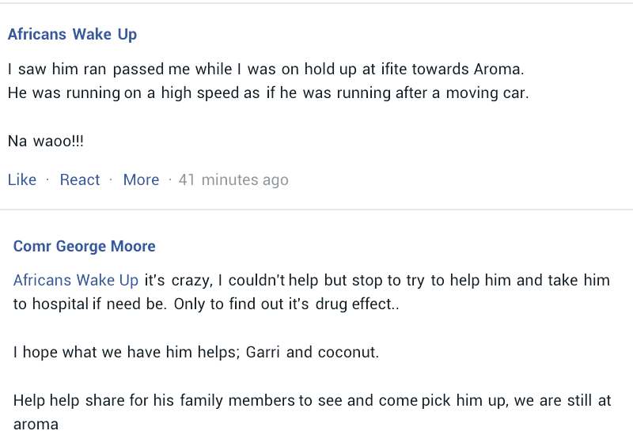React to the Africans Wake Up comment
This screenshot has height=446, width=633.
tap(80, 180)
